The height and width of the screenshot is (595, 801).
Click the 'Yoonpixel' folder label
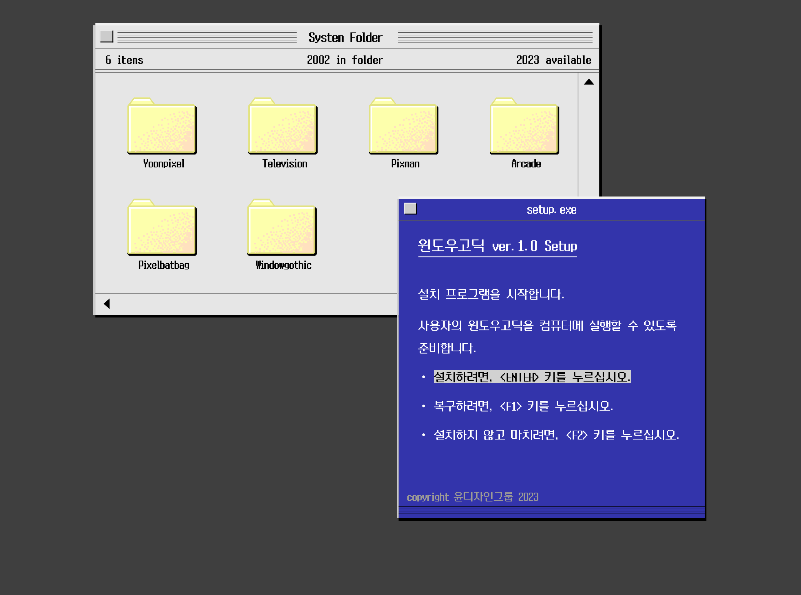point(164,163)
